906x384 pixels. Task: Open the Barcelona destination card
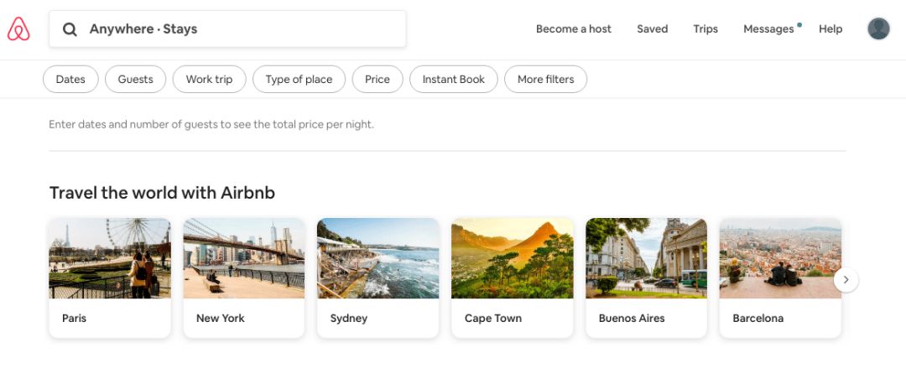[x=780, y=278]
